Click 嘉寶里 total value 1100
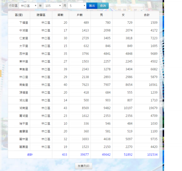 click(x=154, y=131)
